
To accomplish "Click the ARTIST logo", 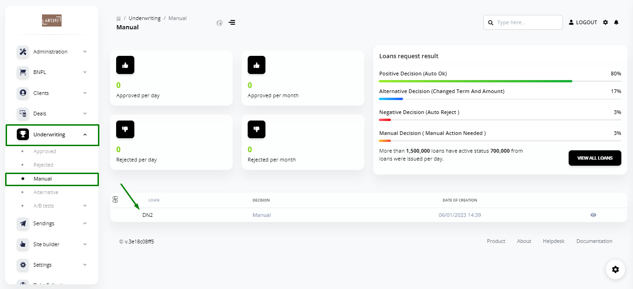I will pos(52,20).
